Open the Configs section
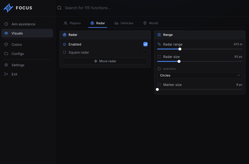Screen dimensions: 249x164 27,54
